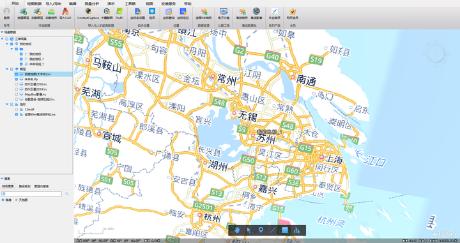Click the profile chart tool on map toolbar

click(x=296, y=230)
